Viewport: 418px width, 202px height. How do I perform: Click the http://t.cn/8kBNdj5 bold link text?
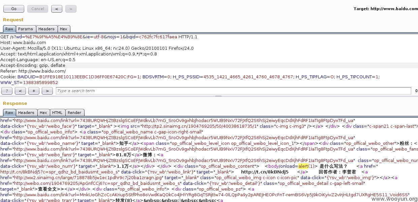click(x=265, y=172)
